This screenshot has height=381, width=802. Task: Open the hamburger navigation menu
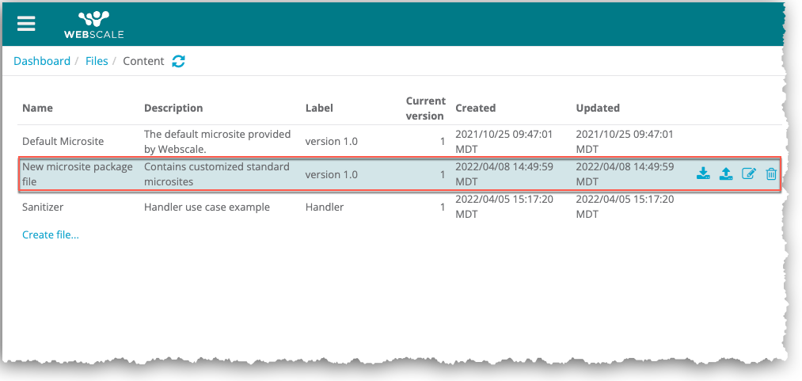pos(26,23)
